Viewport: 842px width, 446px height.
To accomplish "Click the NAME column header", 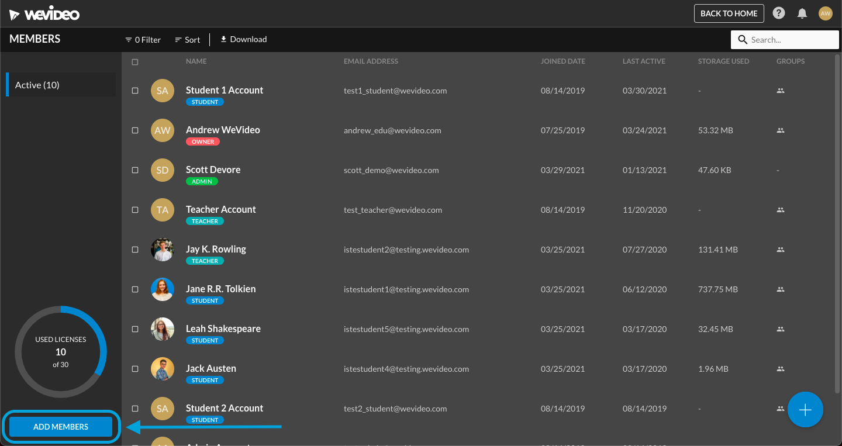I will coord(196,61).
